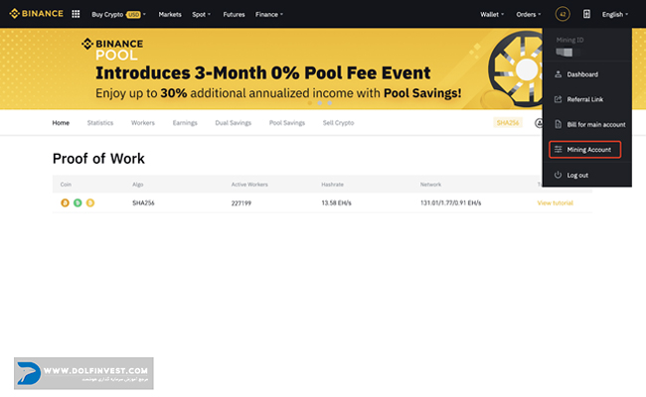646x397 pixels.
Task: Click the View tutorial link
Action: [x=555, y=203]
